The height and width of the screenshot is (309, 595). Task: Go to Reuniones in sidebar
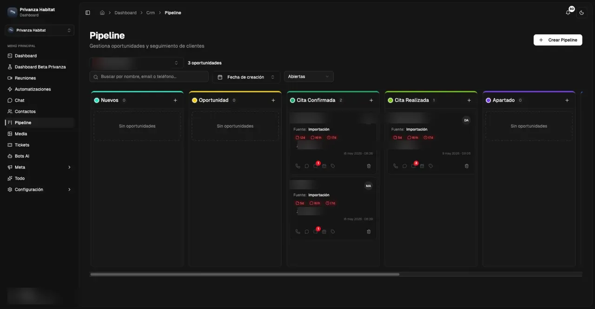[x=40, y=78]
